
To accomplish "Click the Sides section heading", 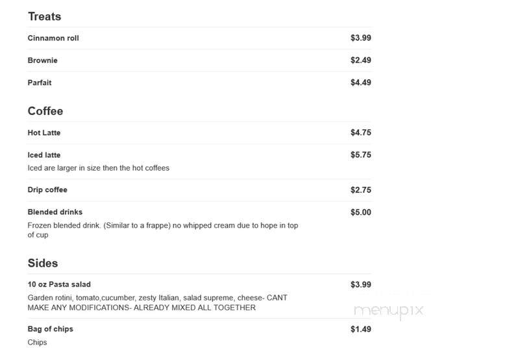I will click(x=43, y=263).
